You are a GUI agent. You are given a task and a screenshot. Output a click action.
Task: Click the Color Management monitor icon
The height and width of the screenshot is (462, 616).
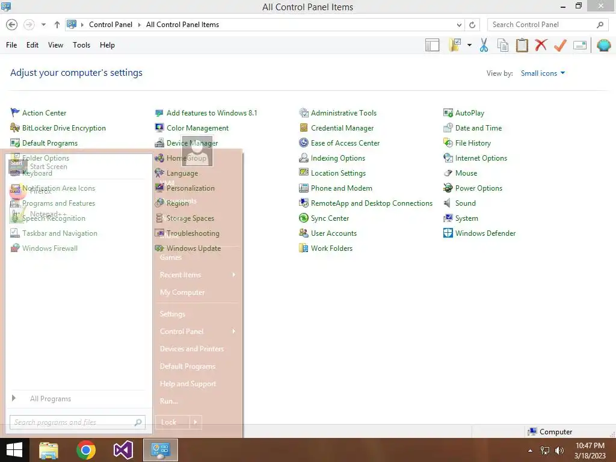coord(159,128)
